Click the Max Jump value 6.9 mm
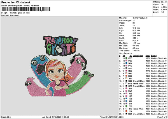168x119 pixels. pos(136,48)
